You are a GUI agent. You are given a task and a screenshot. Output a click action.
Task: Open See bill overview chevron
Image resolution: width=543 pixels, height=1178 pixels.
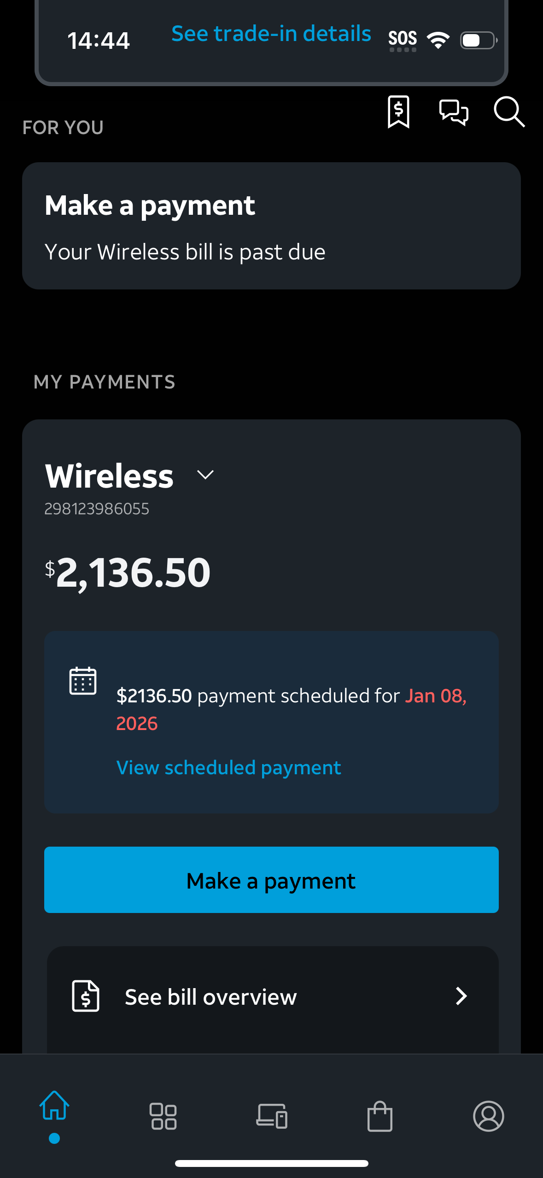point(461,996)
